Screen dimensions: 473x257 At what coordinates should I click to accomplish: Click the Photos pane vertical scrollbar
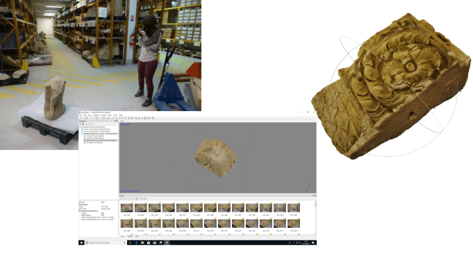(315, 217)
